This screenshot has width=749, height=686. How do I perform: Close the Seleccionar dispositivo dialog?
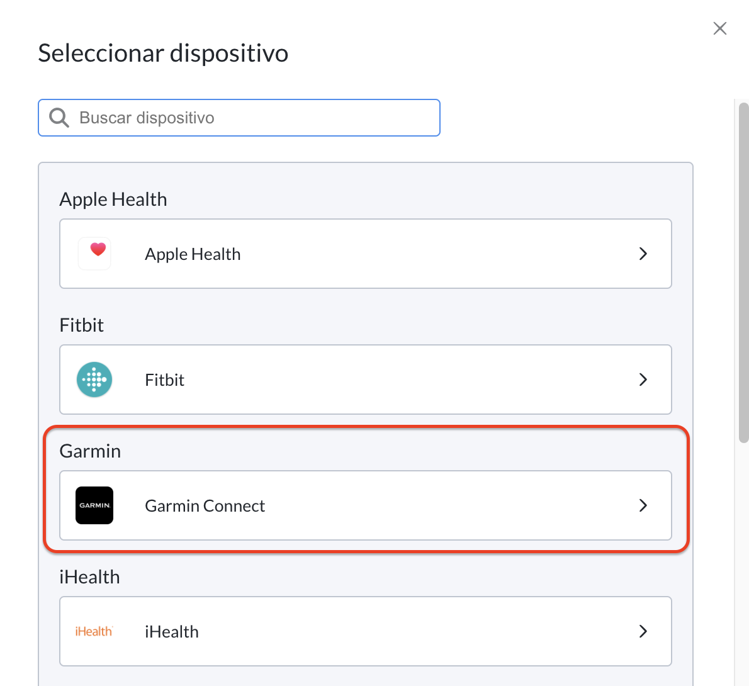[720, 29]
